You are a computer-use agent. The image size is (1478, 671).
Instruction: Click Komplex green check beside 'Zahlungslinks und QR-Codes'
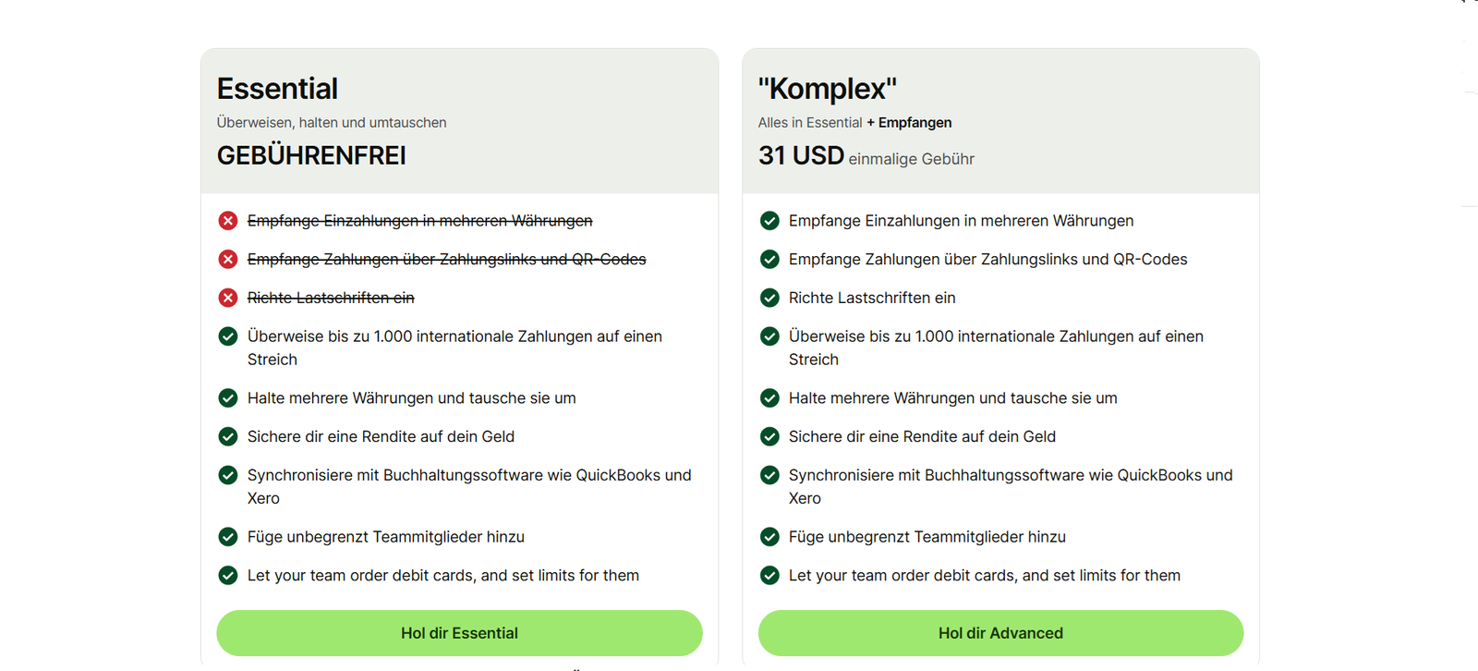(769, 260)
